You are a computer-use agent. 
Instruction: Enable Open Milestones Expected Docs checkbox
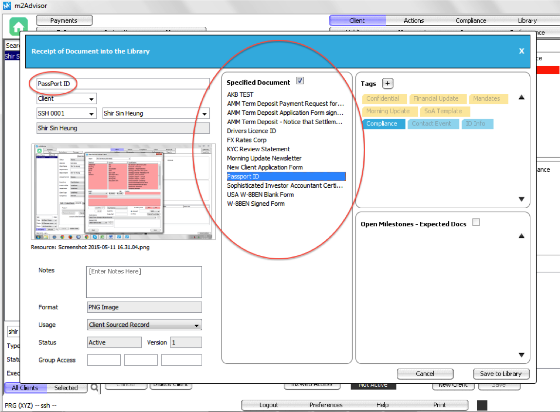click(476, 222)
